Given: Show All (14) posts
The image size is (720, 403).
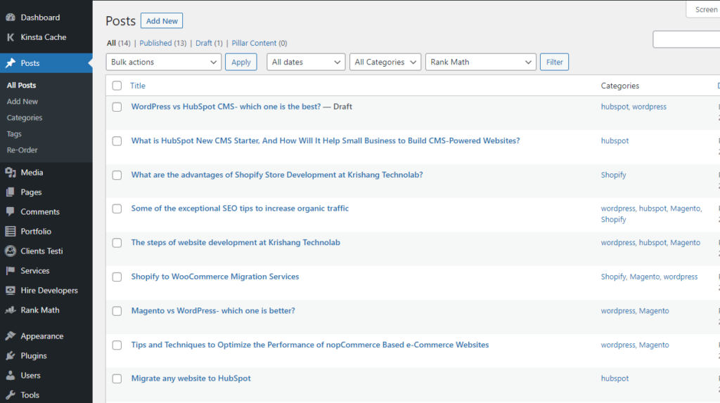Looking at the screenshot, I should point(118,43).
